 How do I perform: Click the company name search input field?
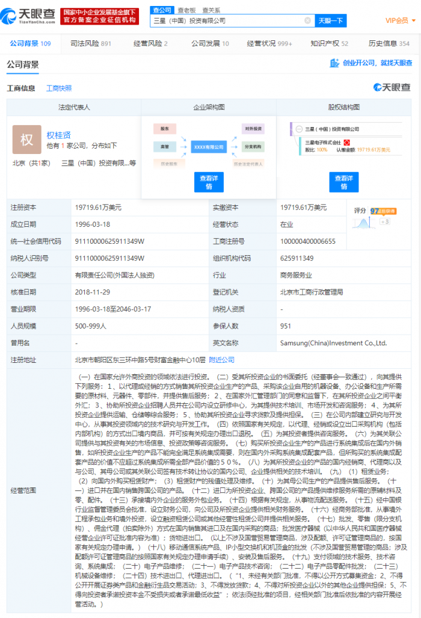coord(227,20)
